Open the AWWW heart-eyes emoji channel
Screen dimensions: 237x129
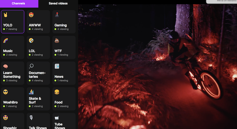31,15
